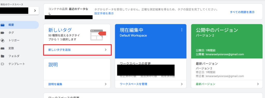
Task: Expand the current workspace selector chevron
Action: pos(35,11)
